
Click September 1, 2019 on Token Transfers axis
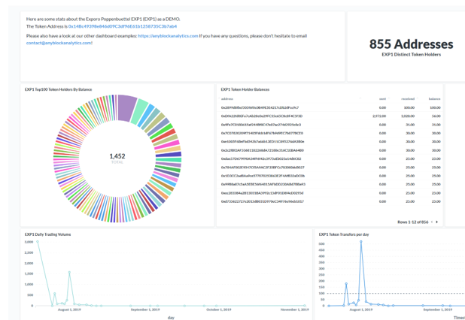tap(438, 309)
